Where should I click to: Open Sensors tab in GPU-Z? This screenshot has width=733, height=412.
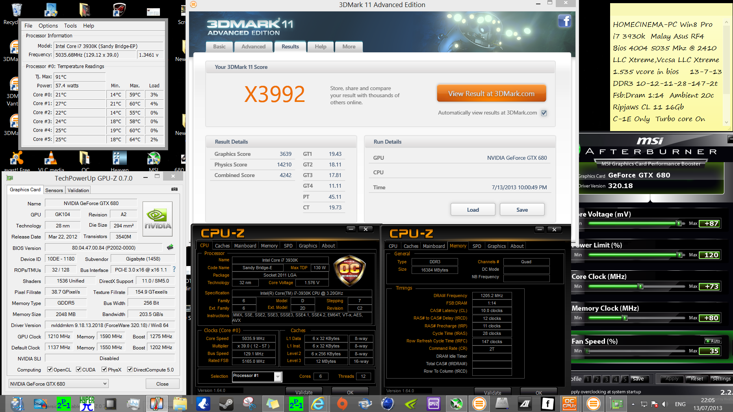[x=54, y=190]
